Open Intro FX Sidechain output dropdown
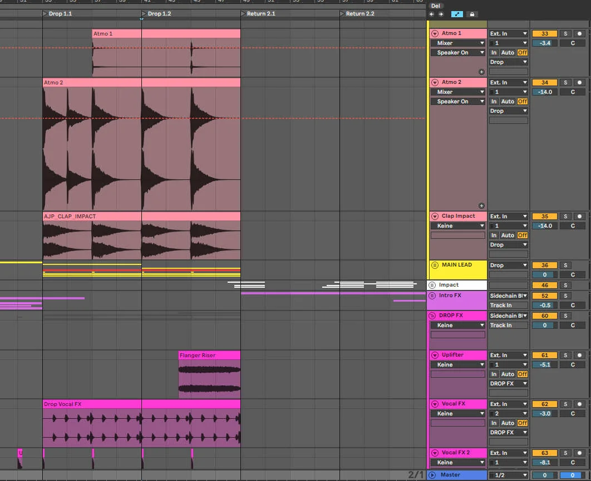Image resolution: width=591 pixels, height=481 pixels. coord(509,295)
